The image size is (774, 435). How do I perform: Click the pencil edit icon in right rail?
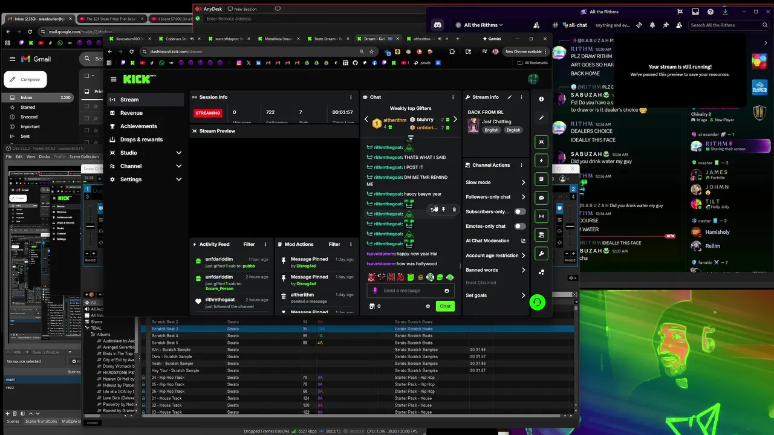tap(541, 118)
